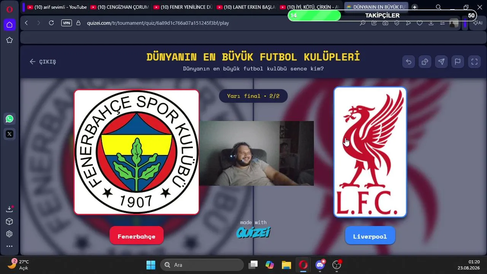This screenshot has width=487, height=274.
Task: Pick the Liverpool crest image
Action: pos(370,152)
